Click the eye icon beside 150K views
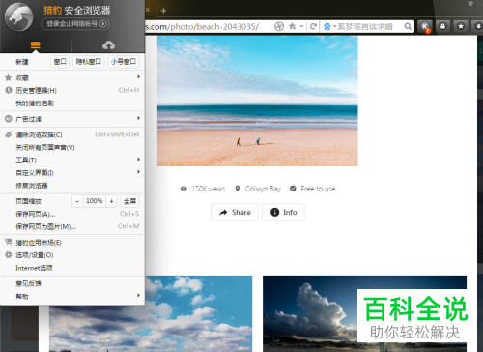 coord(184,189)
